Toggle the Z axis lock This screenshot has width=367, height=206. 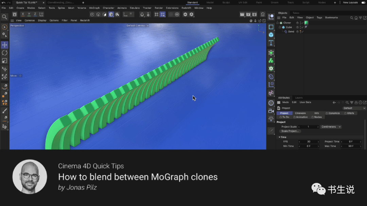tap(35, 14)
